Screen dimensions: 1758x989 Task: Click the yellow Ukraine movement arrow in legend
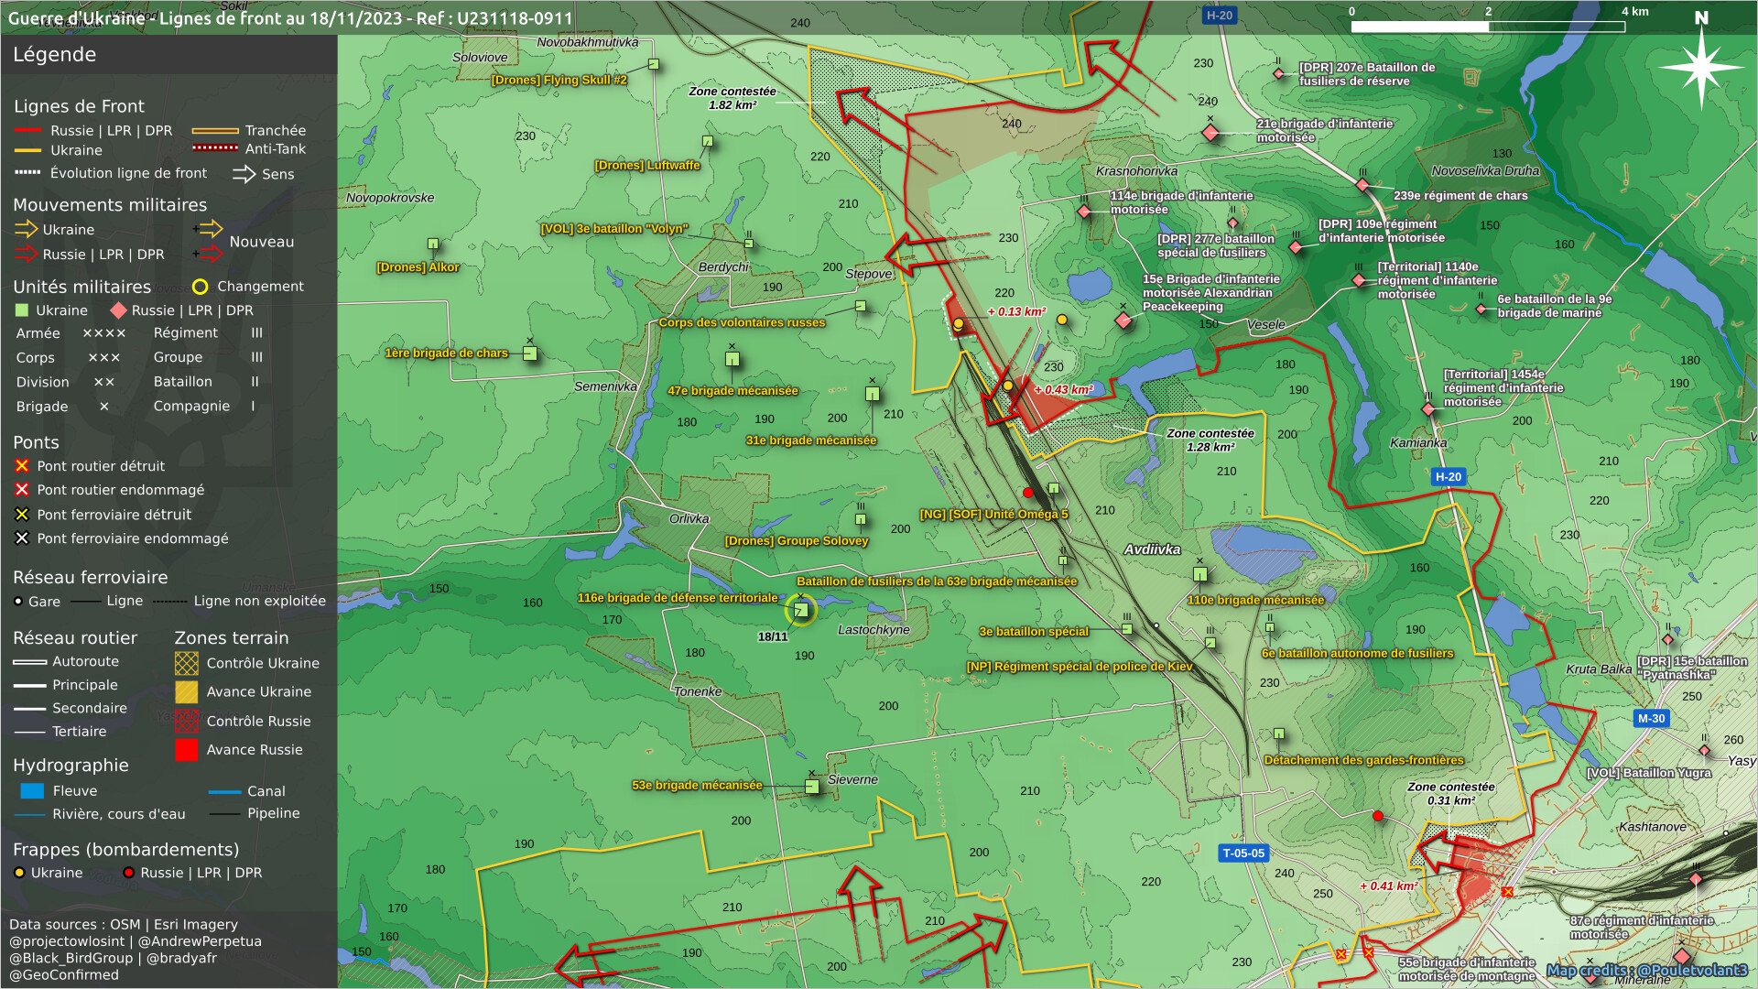point(26,229)
